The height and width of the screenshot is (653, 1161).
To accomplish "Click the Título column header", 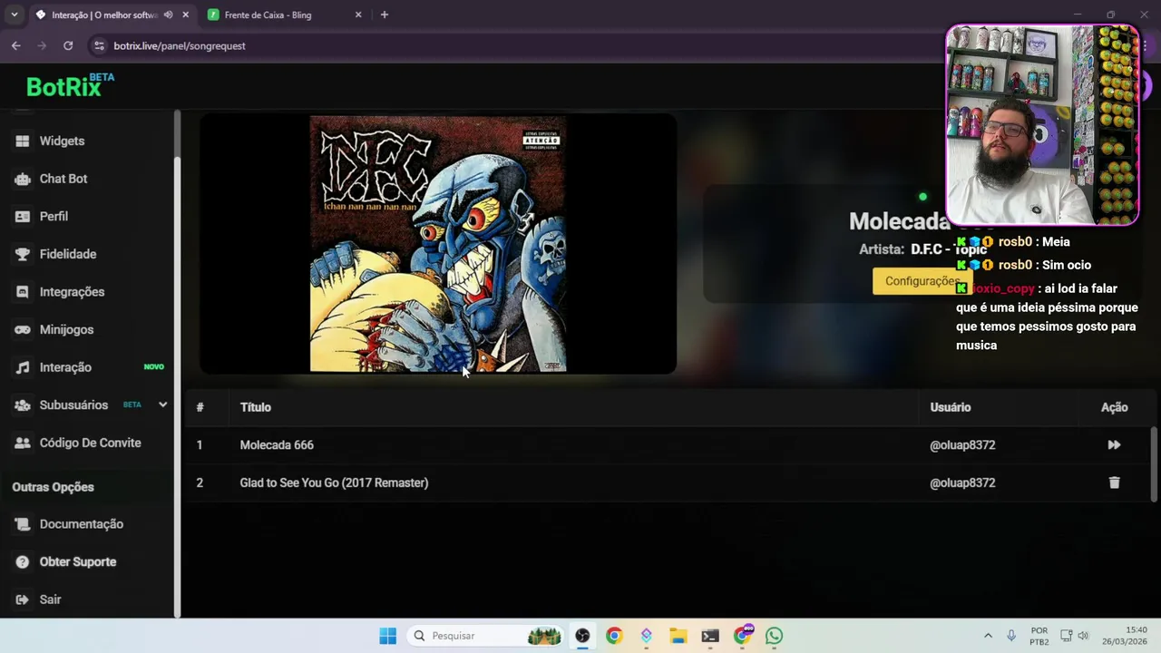I will pyautogui.click(x=256, y=407).
